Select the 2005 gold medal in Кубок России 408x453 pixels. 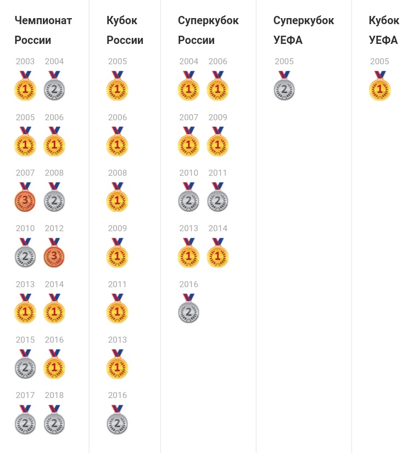click(x=117, y=86)
